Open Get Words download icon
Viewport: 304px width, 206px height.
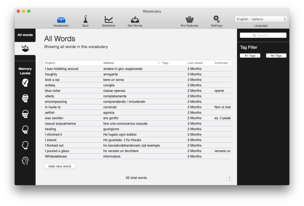(x=135, y=21)
